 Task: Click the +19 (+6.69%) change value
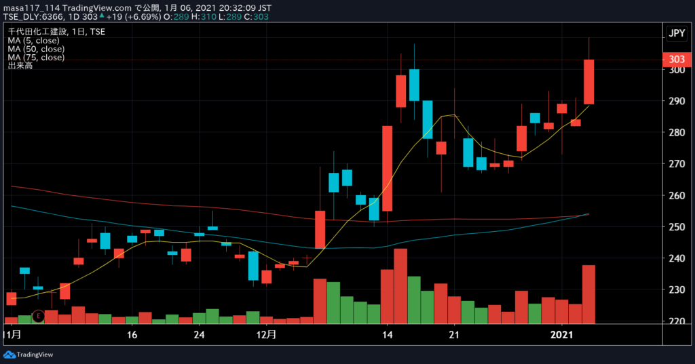pos(134,17)
